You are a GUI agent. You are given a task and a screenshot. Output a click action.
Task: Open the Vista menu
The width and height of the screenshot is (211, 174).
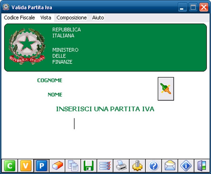[x=46, y=18]
